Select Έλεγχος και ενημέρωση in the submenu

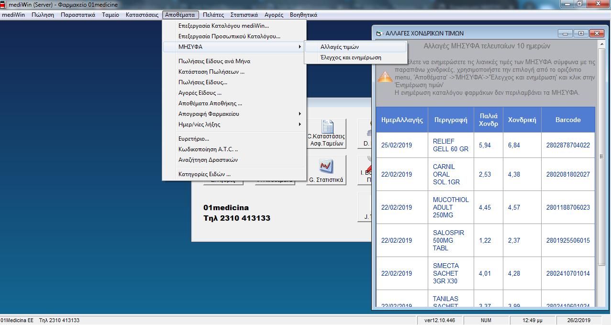click(x=355, y=57)
